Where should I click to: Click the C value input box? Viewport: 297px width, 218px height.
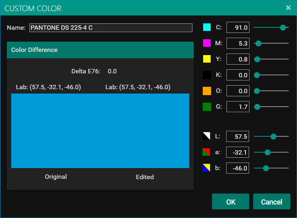click(238, 27)
